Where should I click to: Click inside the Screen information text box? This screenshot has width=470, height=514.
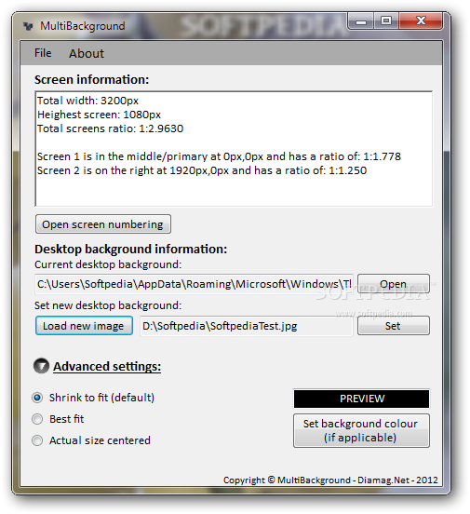(x=234, y=149)
